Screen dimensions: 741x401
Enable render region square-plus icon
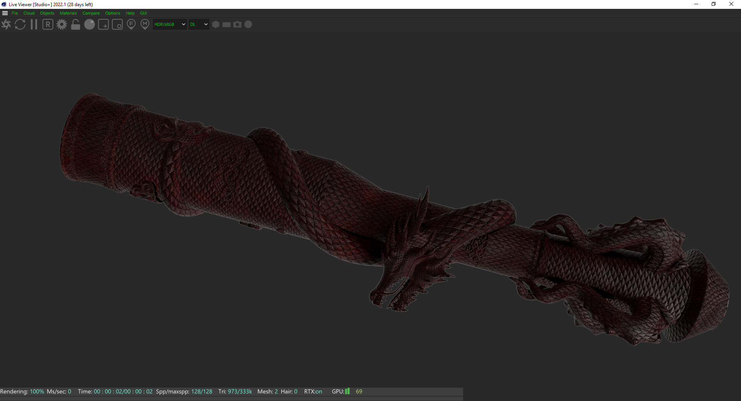click(103, 25)
